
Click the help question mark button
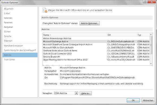point(145,2)
